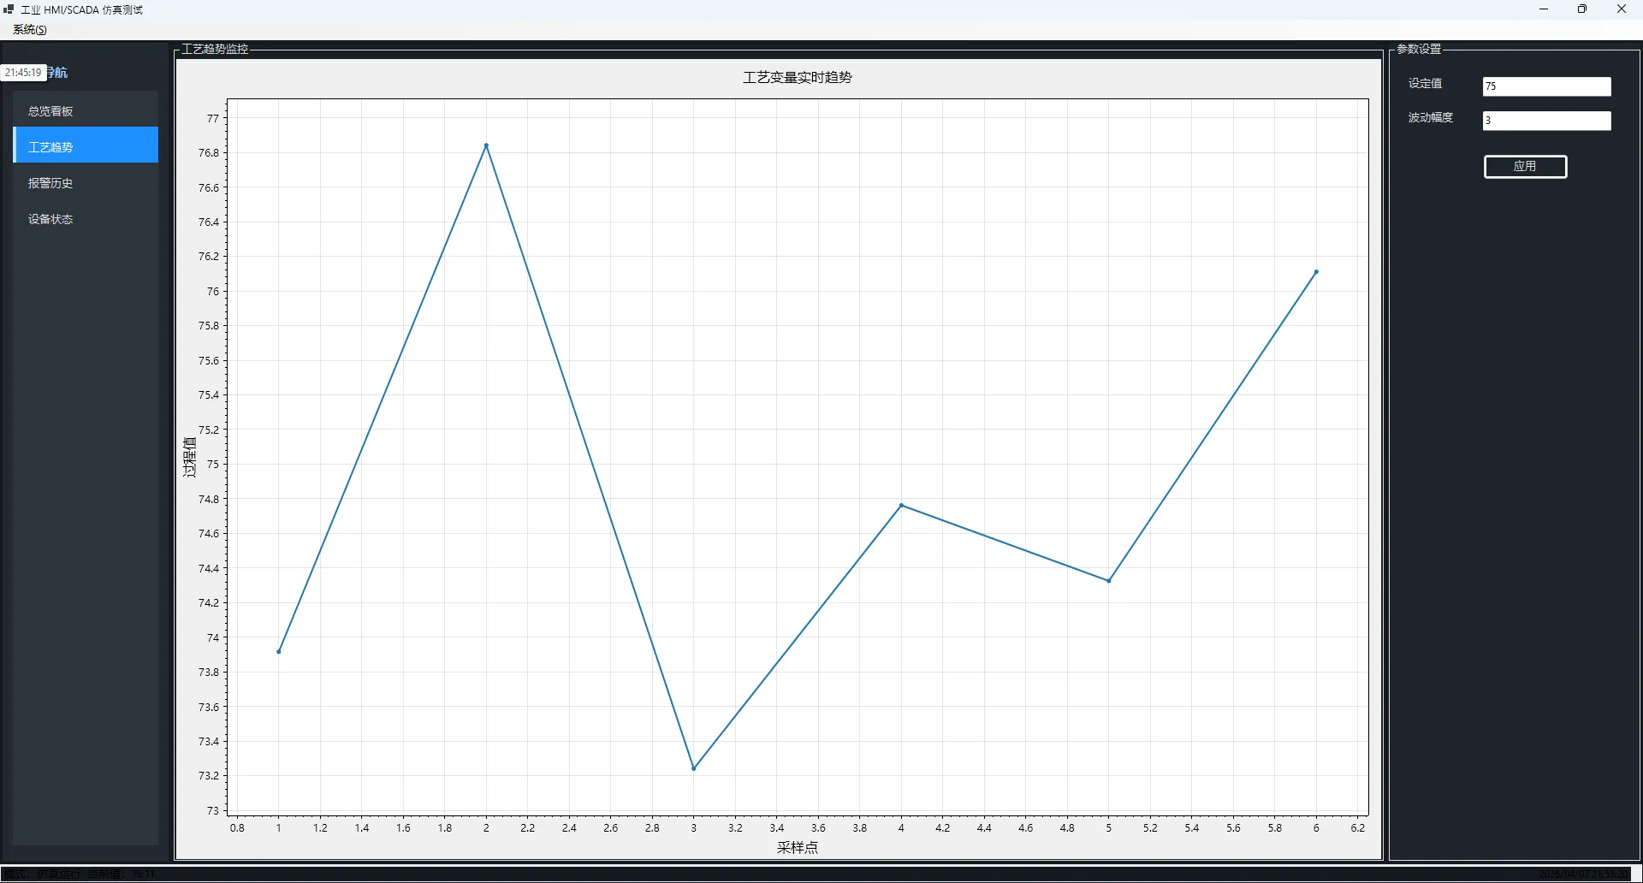1643x883 pixels.
Task: Click the lowest data point at sample 3
Action: point(694,768)
